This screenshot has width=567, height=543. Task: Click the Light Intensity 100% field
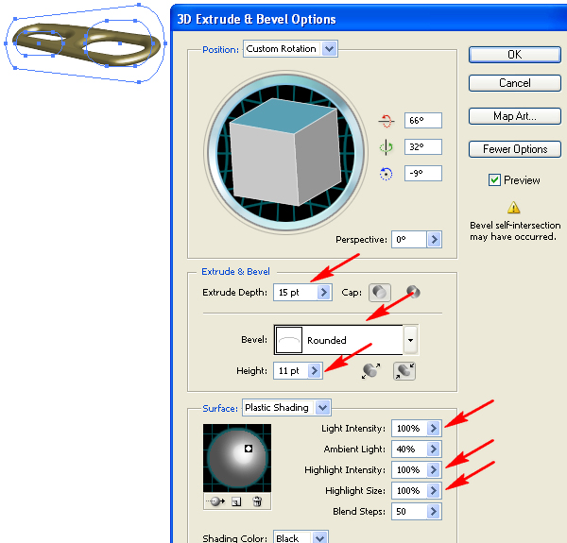pos(409,429)
